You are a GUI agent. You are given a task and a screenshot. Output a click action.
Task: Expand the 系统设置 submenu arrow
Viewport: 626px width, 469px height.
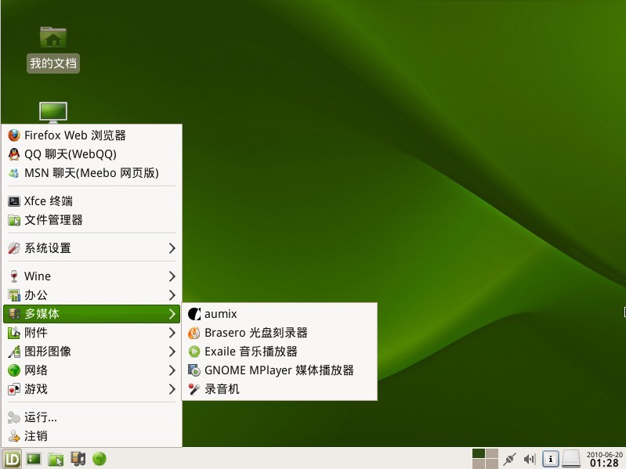pos(172,248)
